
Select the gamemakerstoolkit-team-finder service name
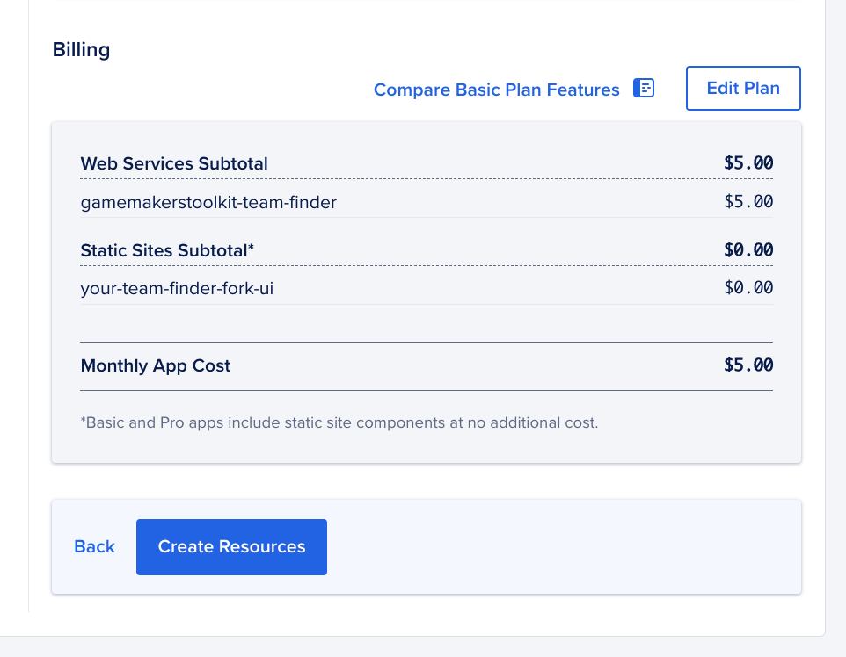pos(208,203)
